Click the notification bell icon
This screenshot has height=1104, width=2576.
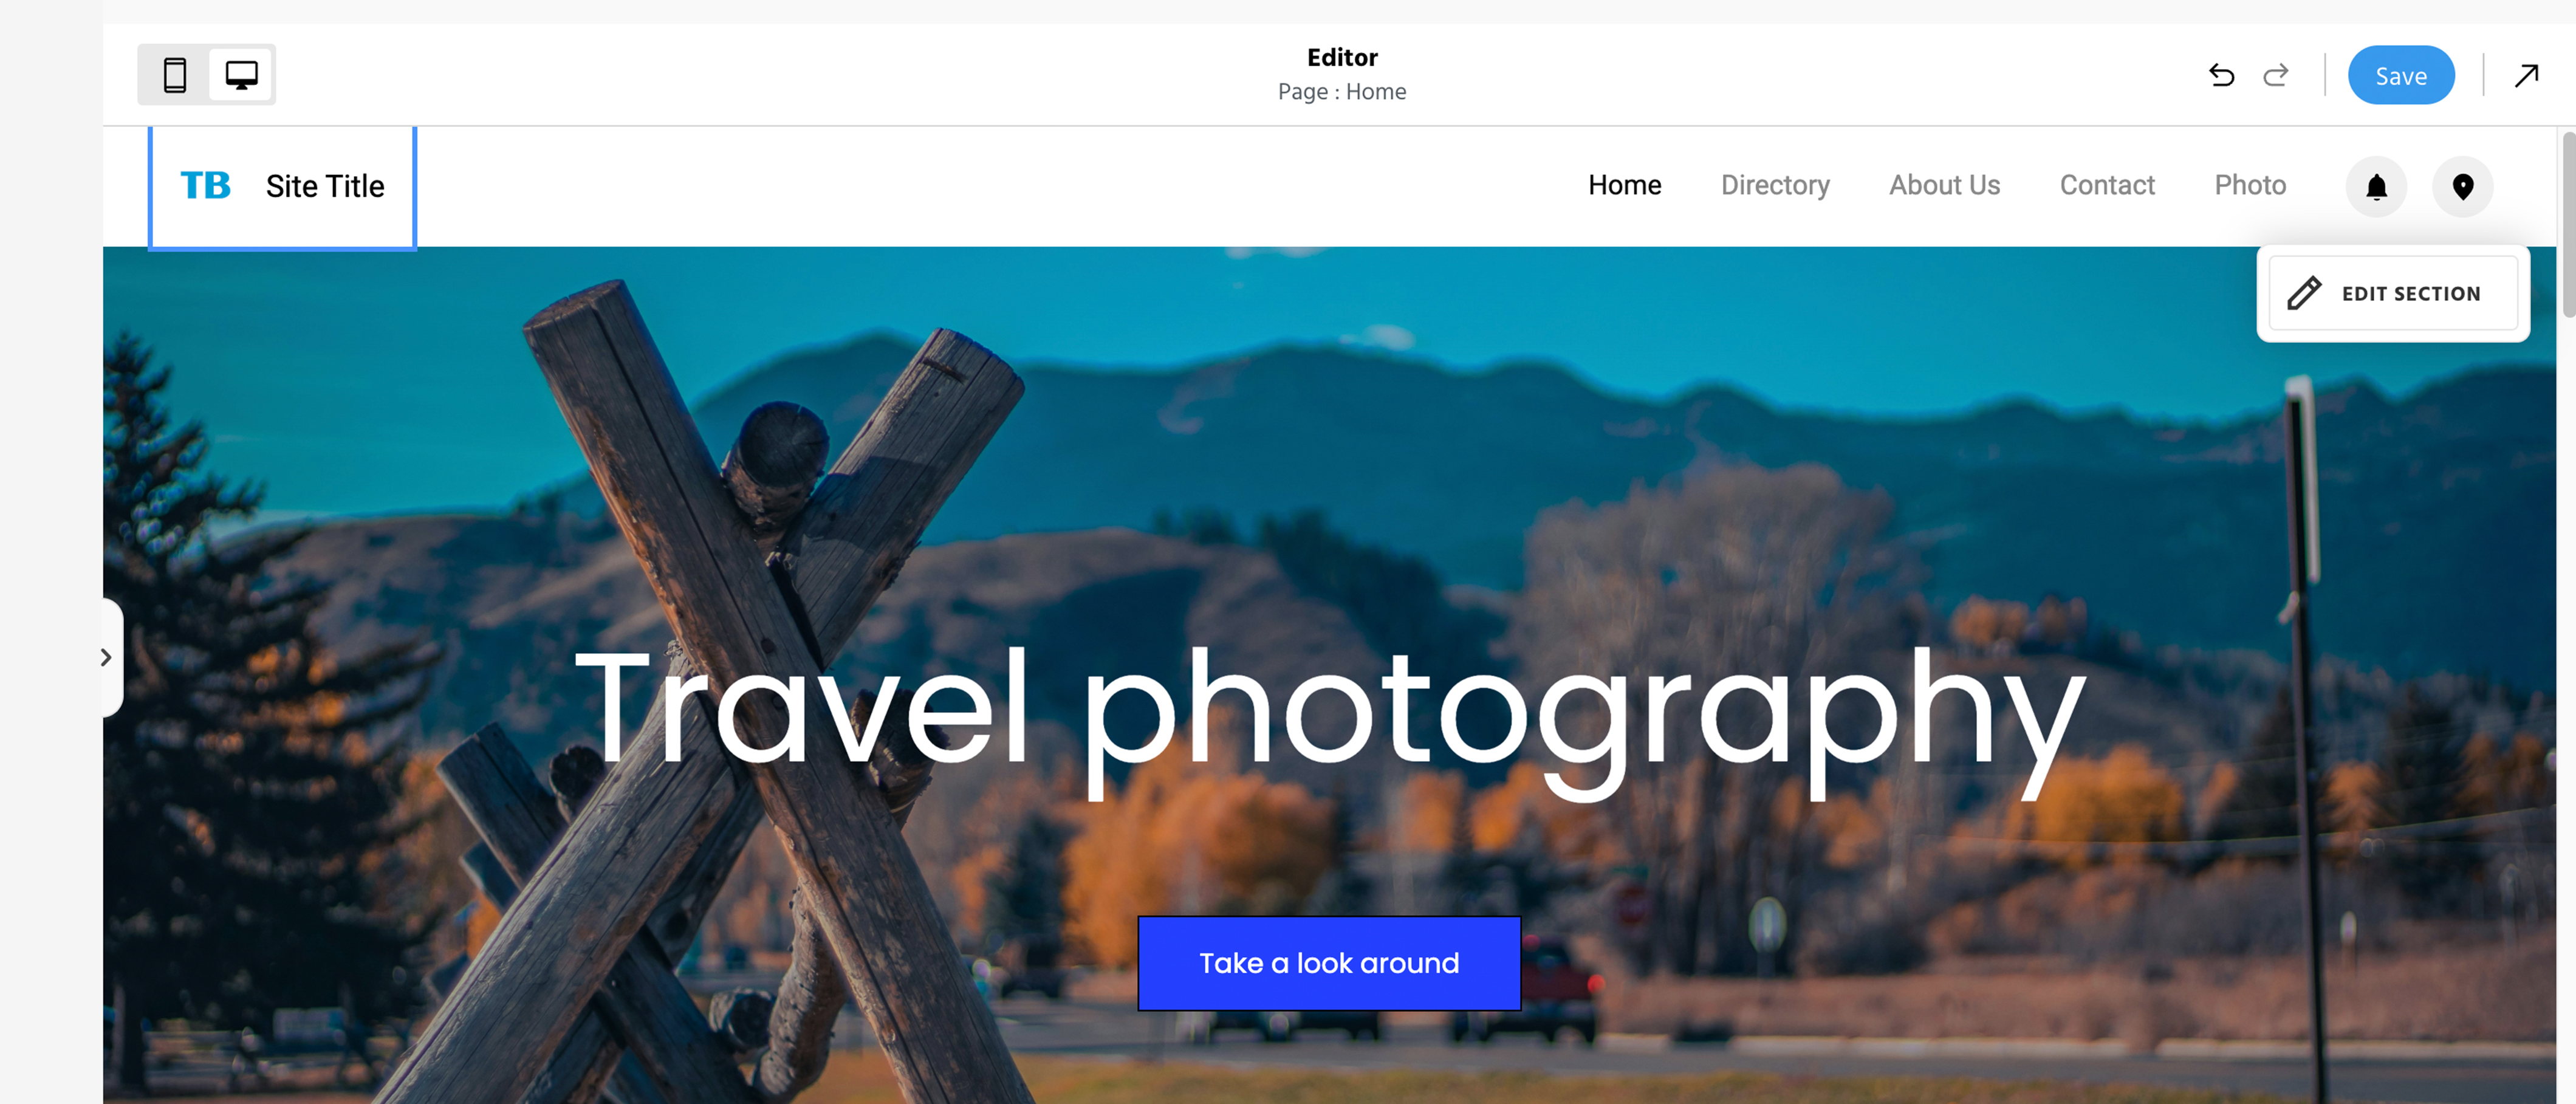2376,186
